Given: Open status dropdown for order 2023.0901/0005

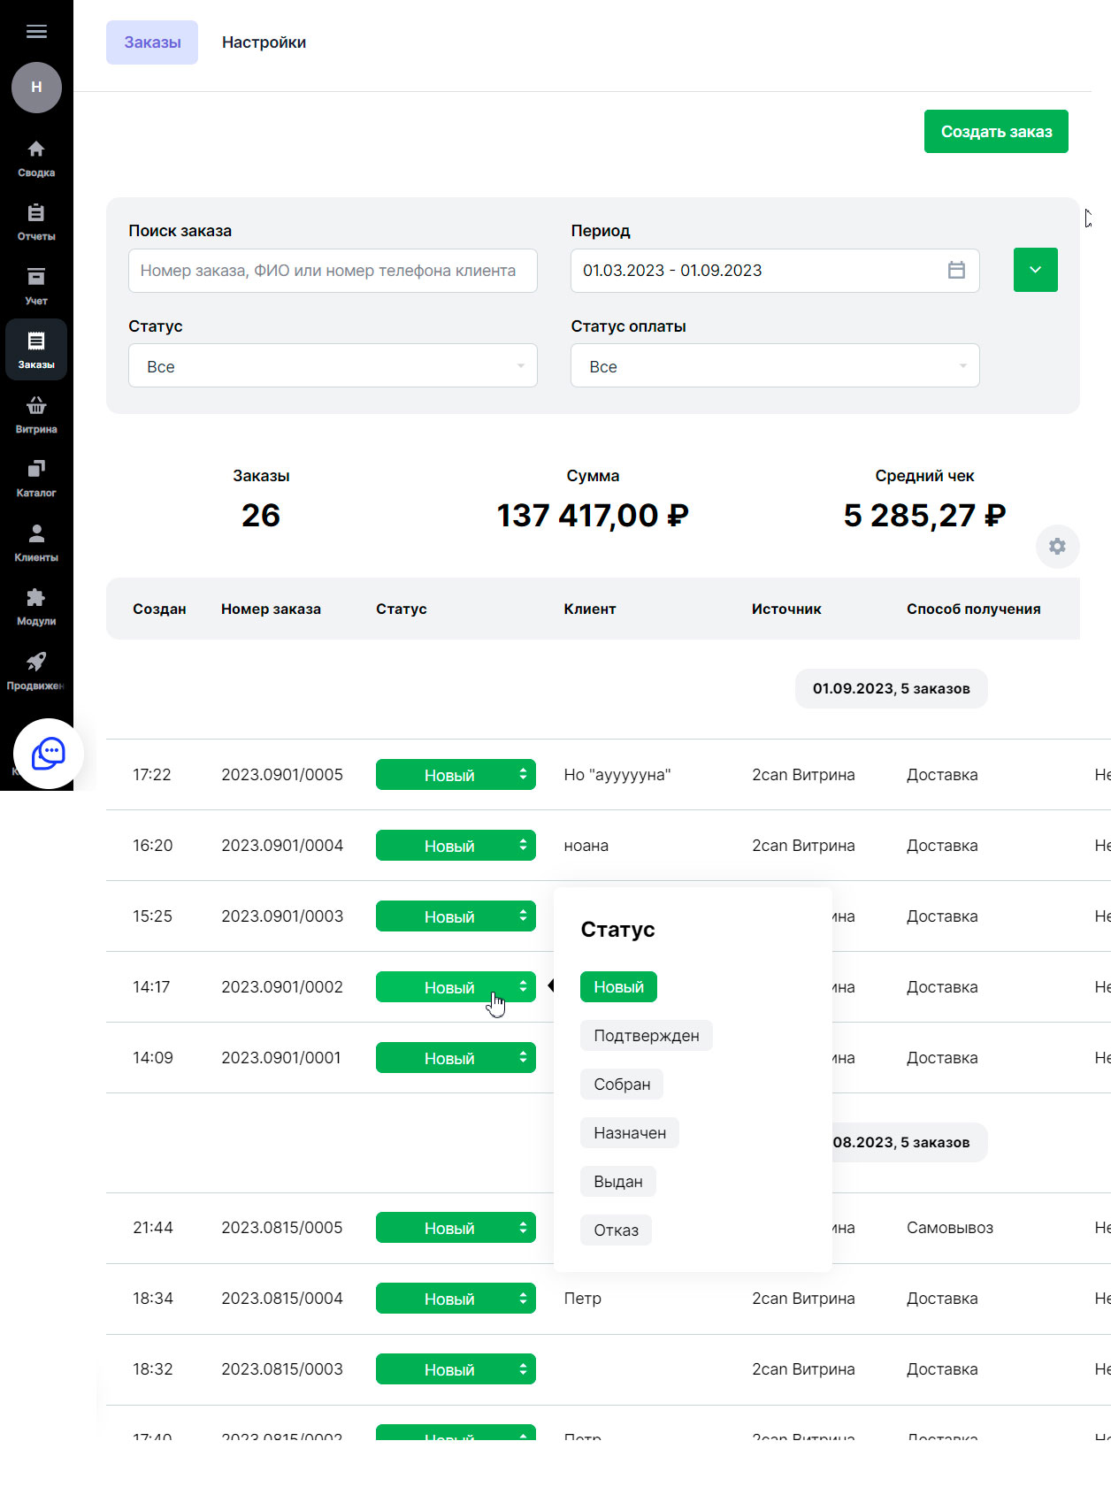Looking at the screenshot, I should [x=456, y=775].
